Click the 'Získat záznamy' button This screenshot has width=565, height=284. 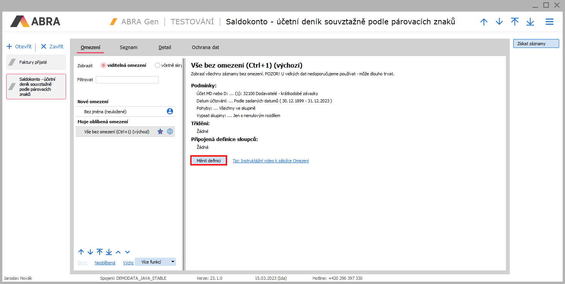(x=536, y=44)
